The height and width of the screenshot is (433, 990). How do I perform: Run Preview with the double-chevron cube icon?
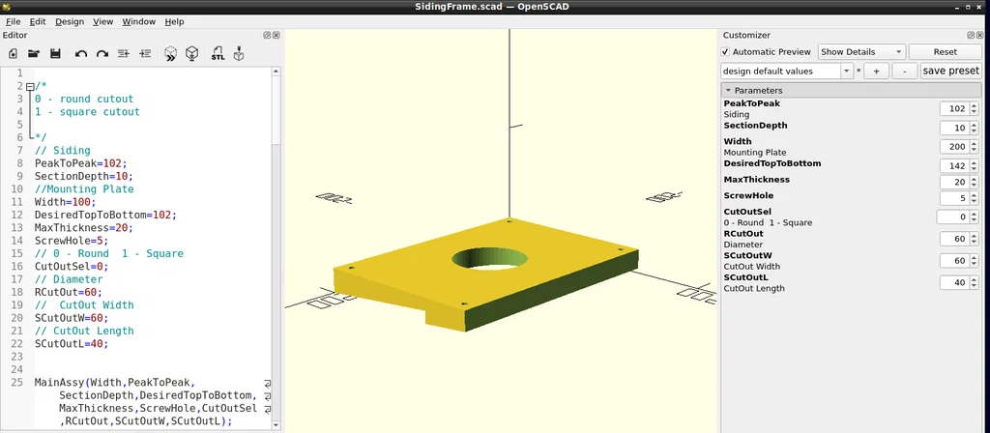click(x=170, y=54)
